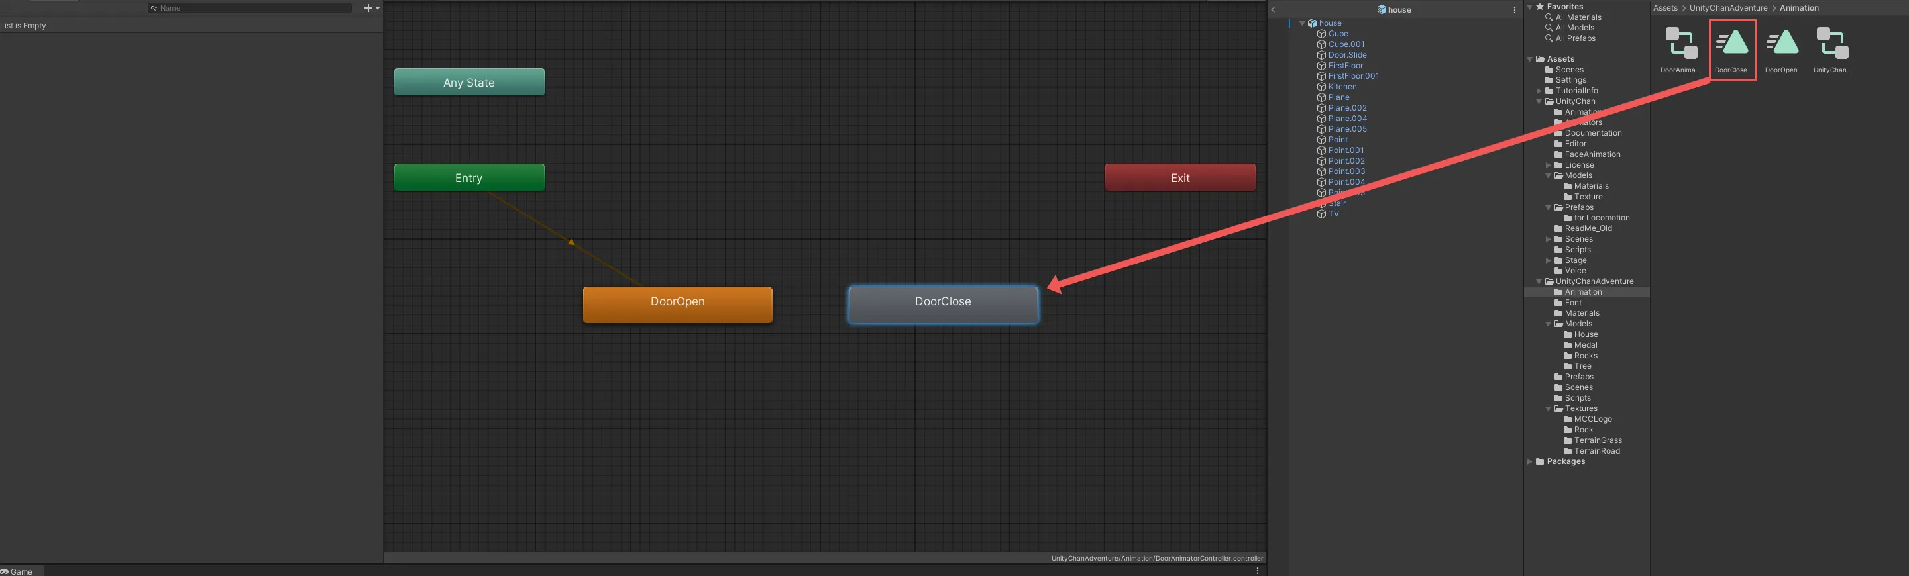Open the DoorAnimatorController asset icon
Viewport: 1909px width, 576px height.
pyautogui.click(x=1680, y=45)
